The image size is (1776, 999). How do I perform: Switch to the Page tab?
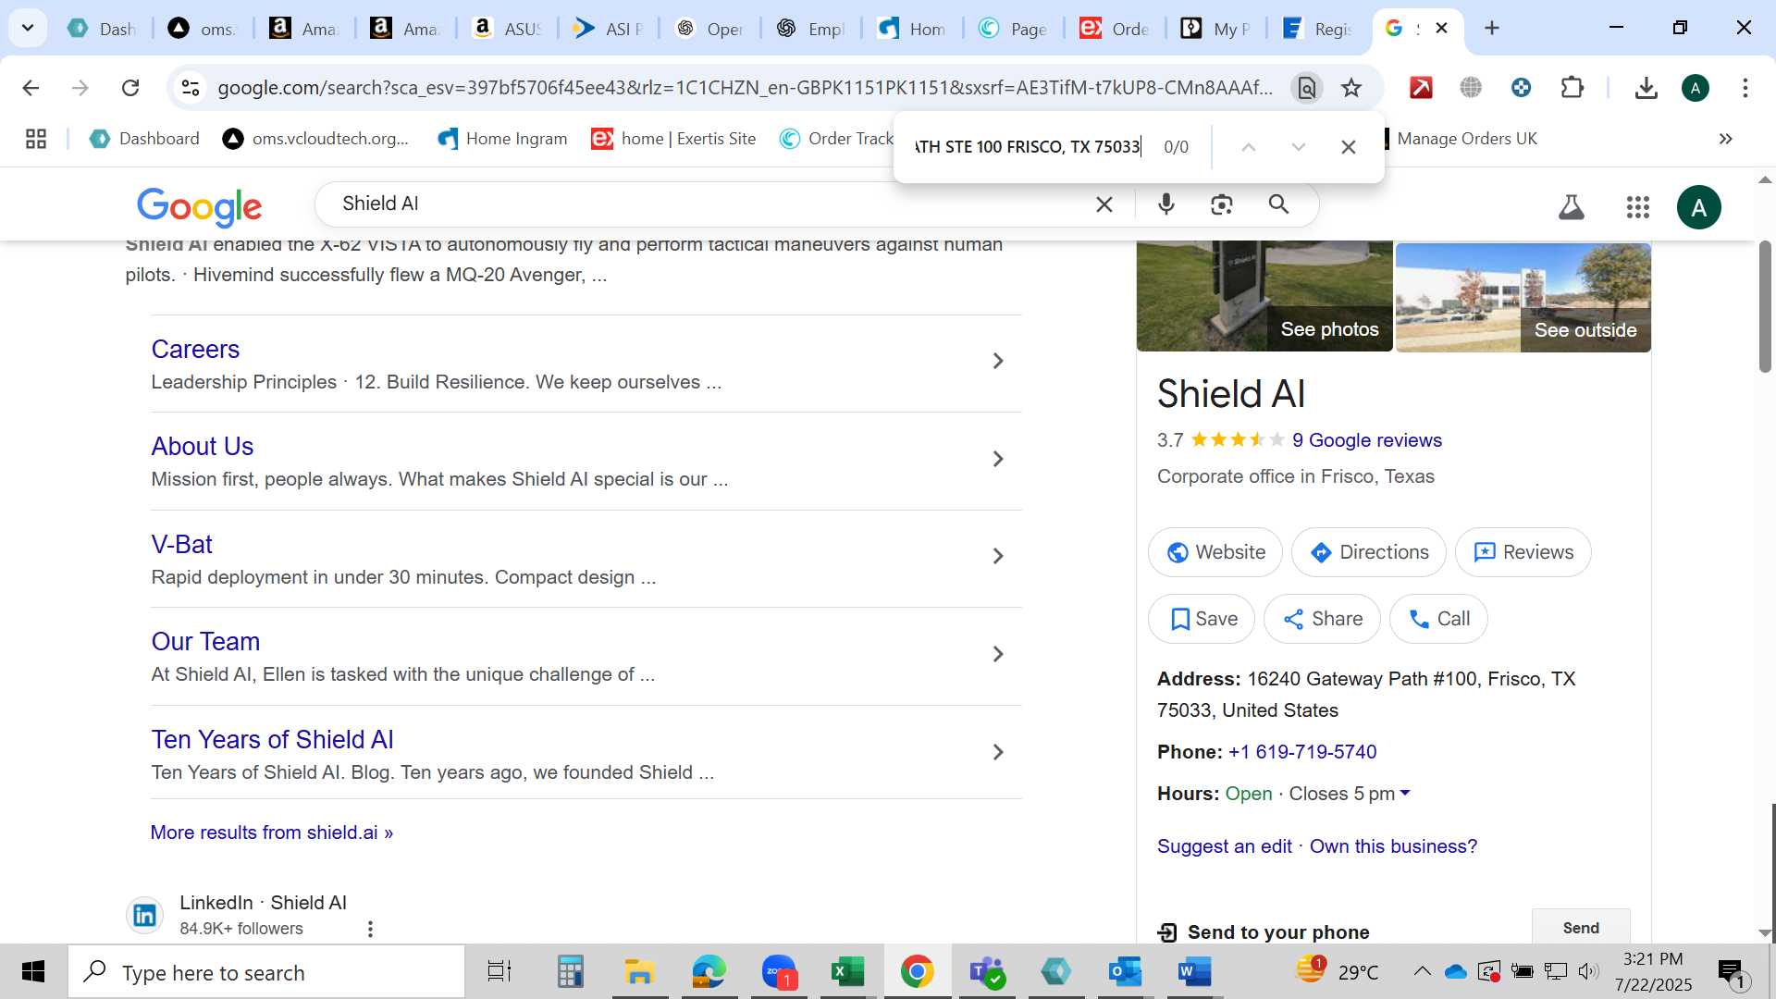point(1014,29)
